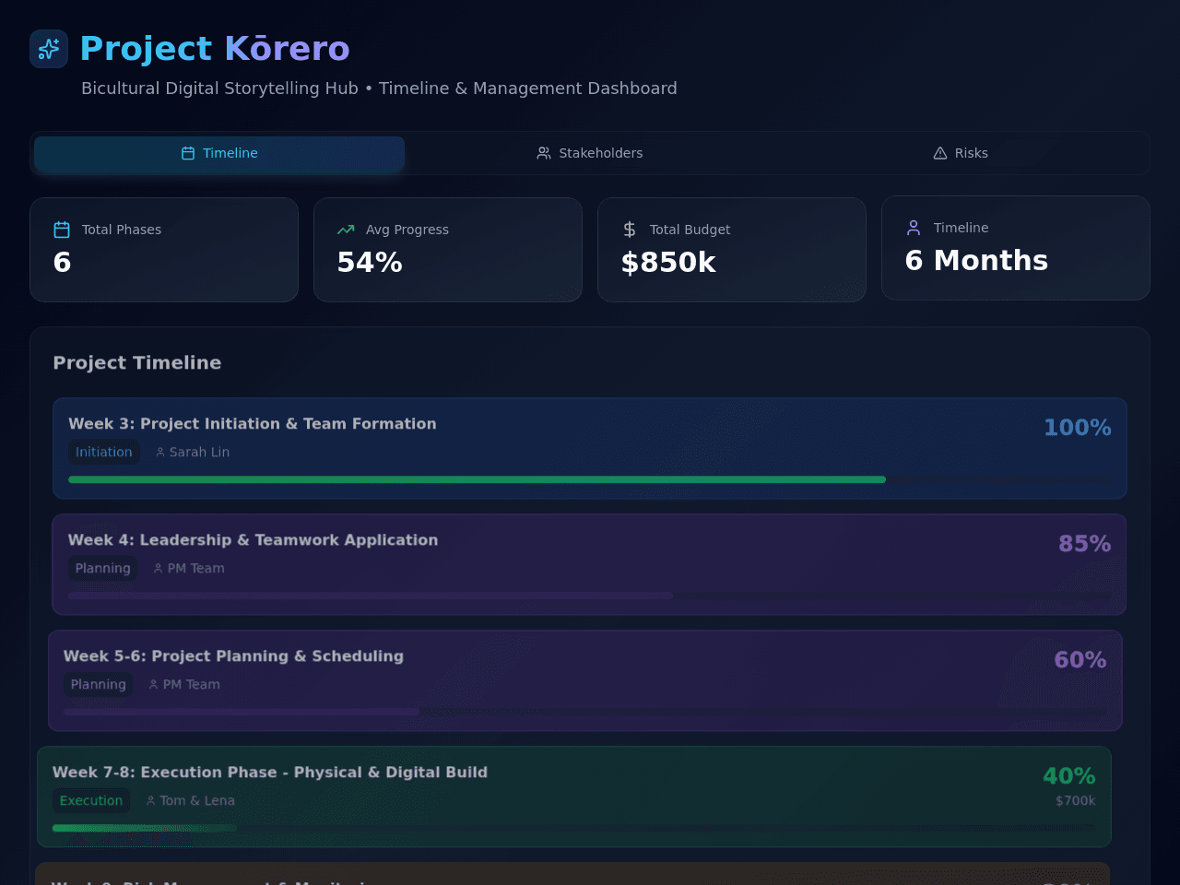Click the Week 5-6 progress bar
Viewport: 1180px width, 885px height.
[x=584, y=712]
